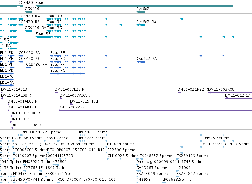Click the teal Cyp6a2 gene arrow bar

point(141,12)
